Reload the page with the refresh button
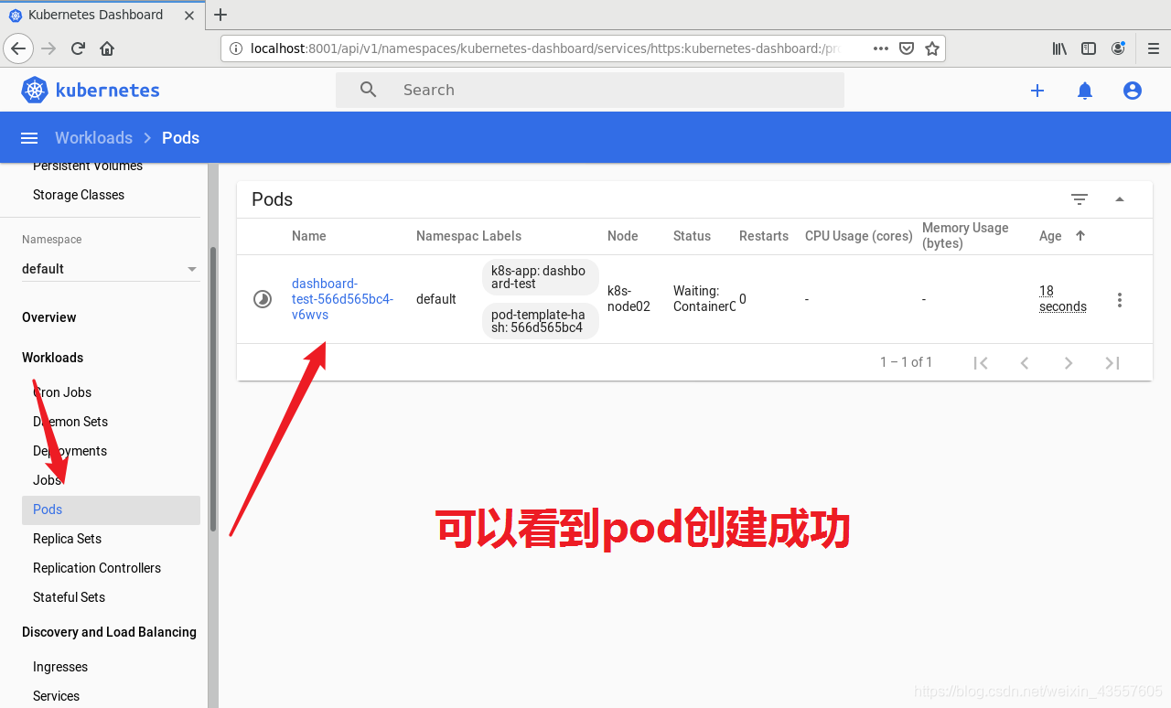Viewport: 1171px width, 708px height. (77, 48)
